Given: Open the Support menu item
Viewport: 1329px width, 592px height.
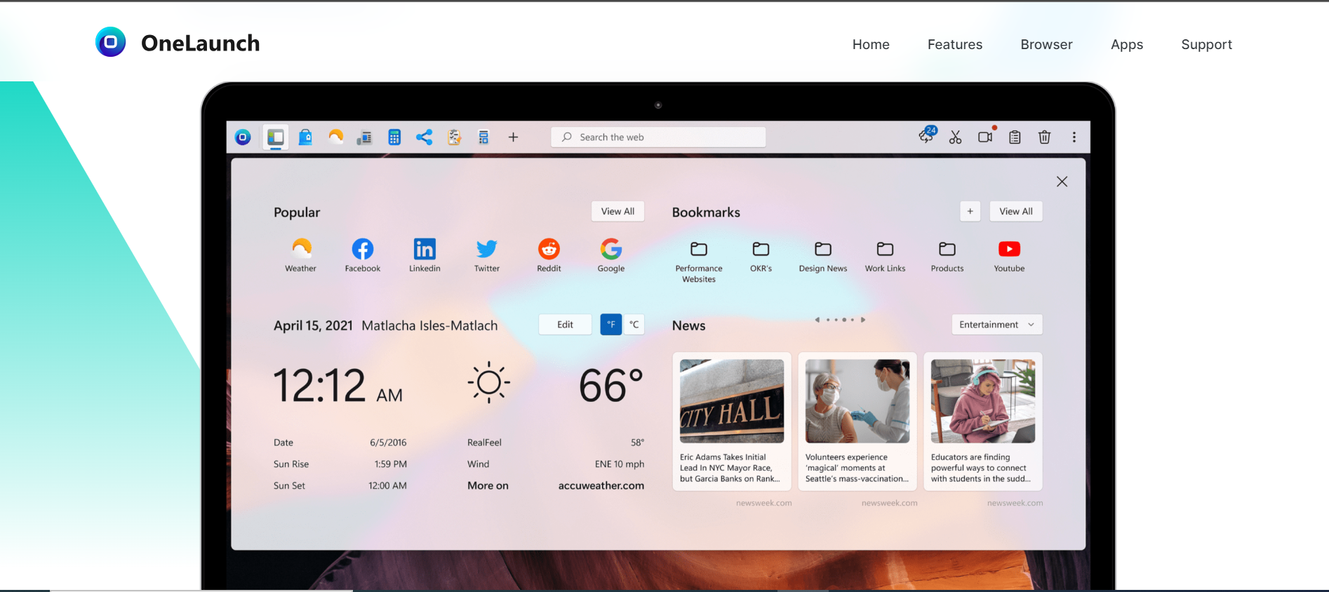Looking at the screenshot, I should click(x=1206, y=44).
